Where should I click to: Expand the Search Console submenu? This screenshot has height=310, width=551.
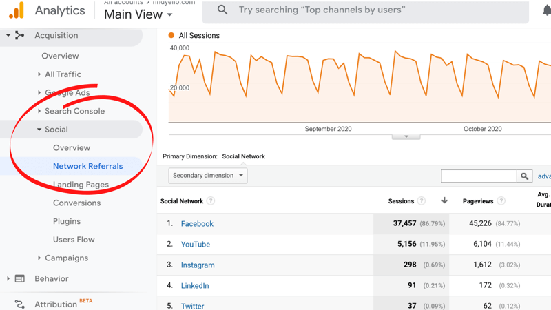tap(39, 111)
